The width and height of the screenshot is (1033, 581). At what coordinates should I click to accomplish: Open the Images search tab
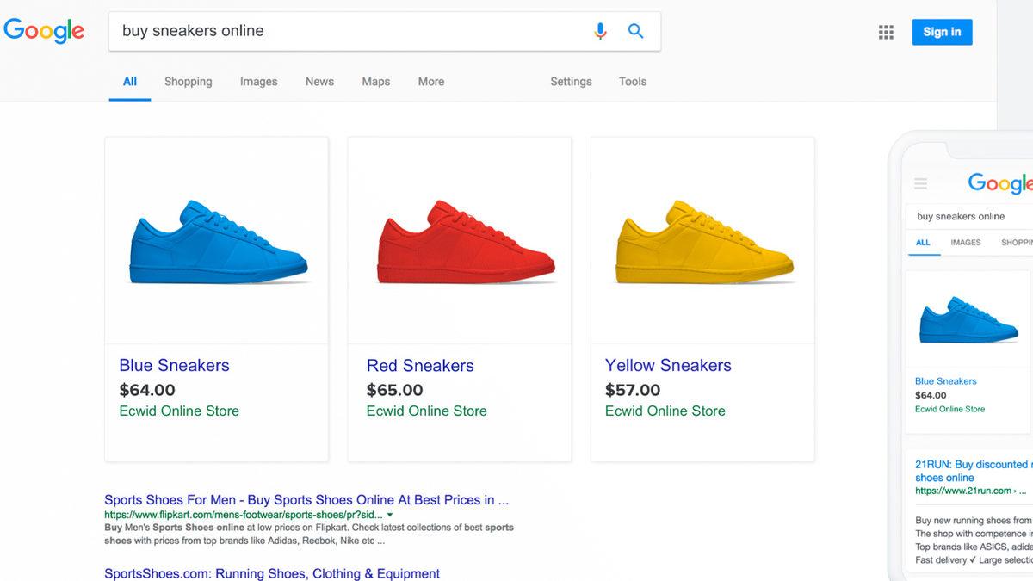click(258, 82)
